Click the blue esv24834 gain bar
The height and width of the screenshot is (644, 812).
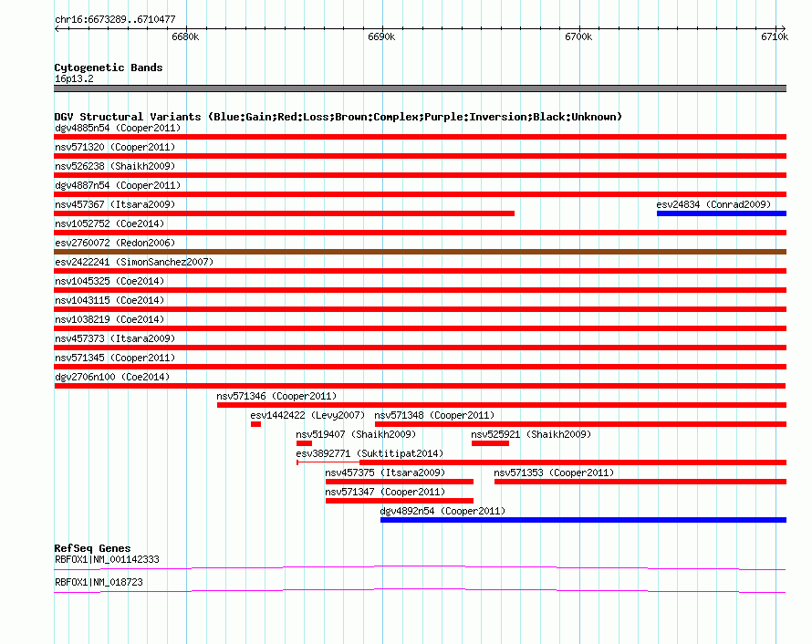coord(722,213)
